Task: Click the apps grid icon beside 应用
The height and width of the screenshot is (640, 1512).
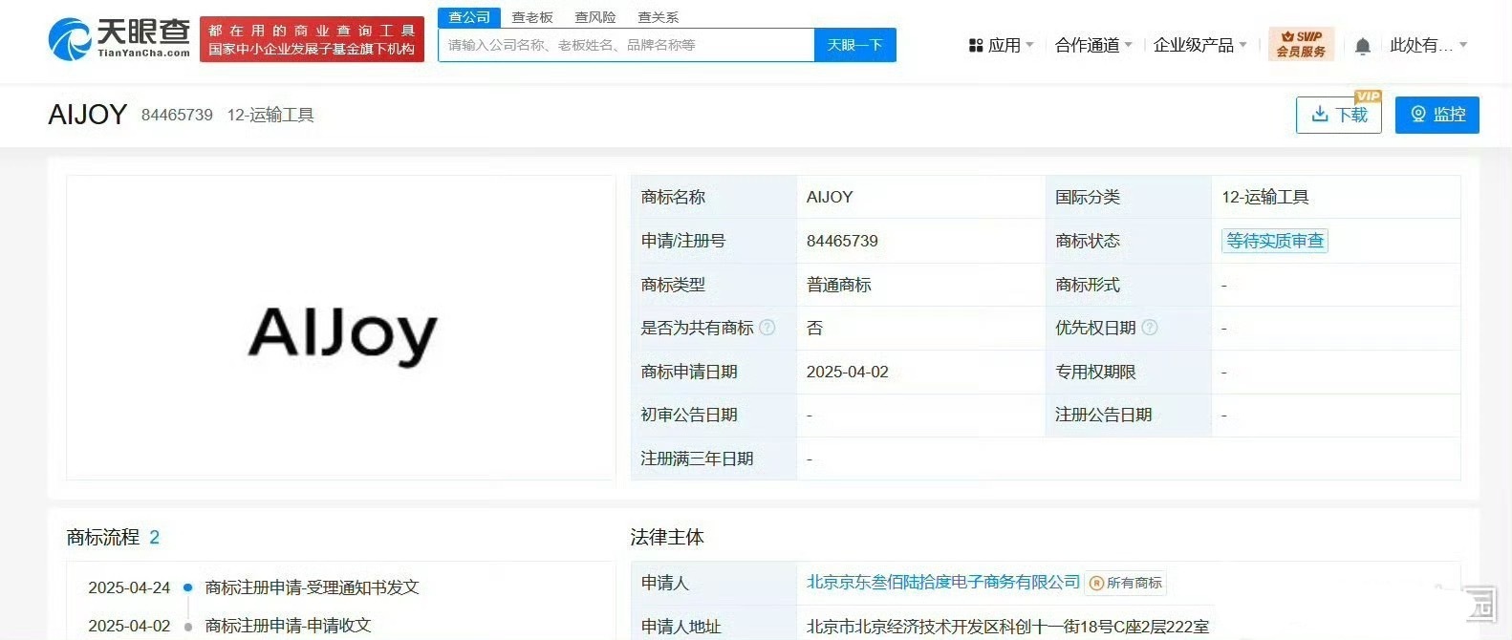Action: [976, 45]
